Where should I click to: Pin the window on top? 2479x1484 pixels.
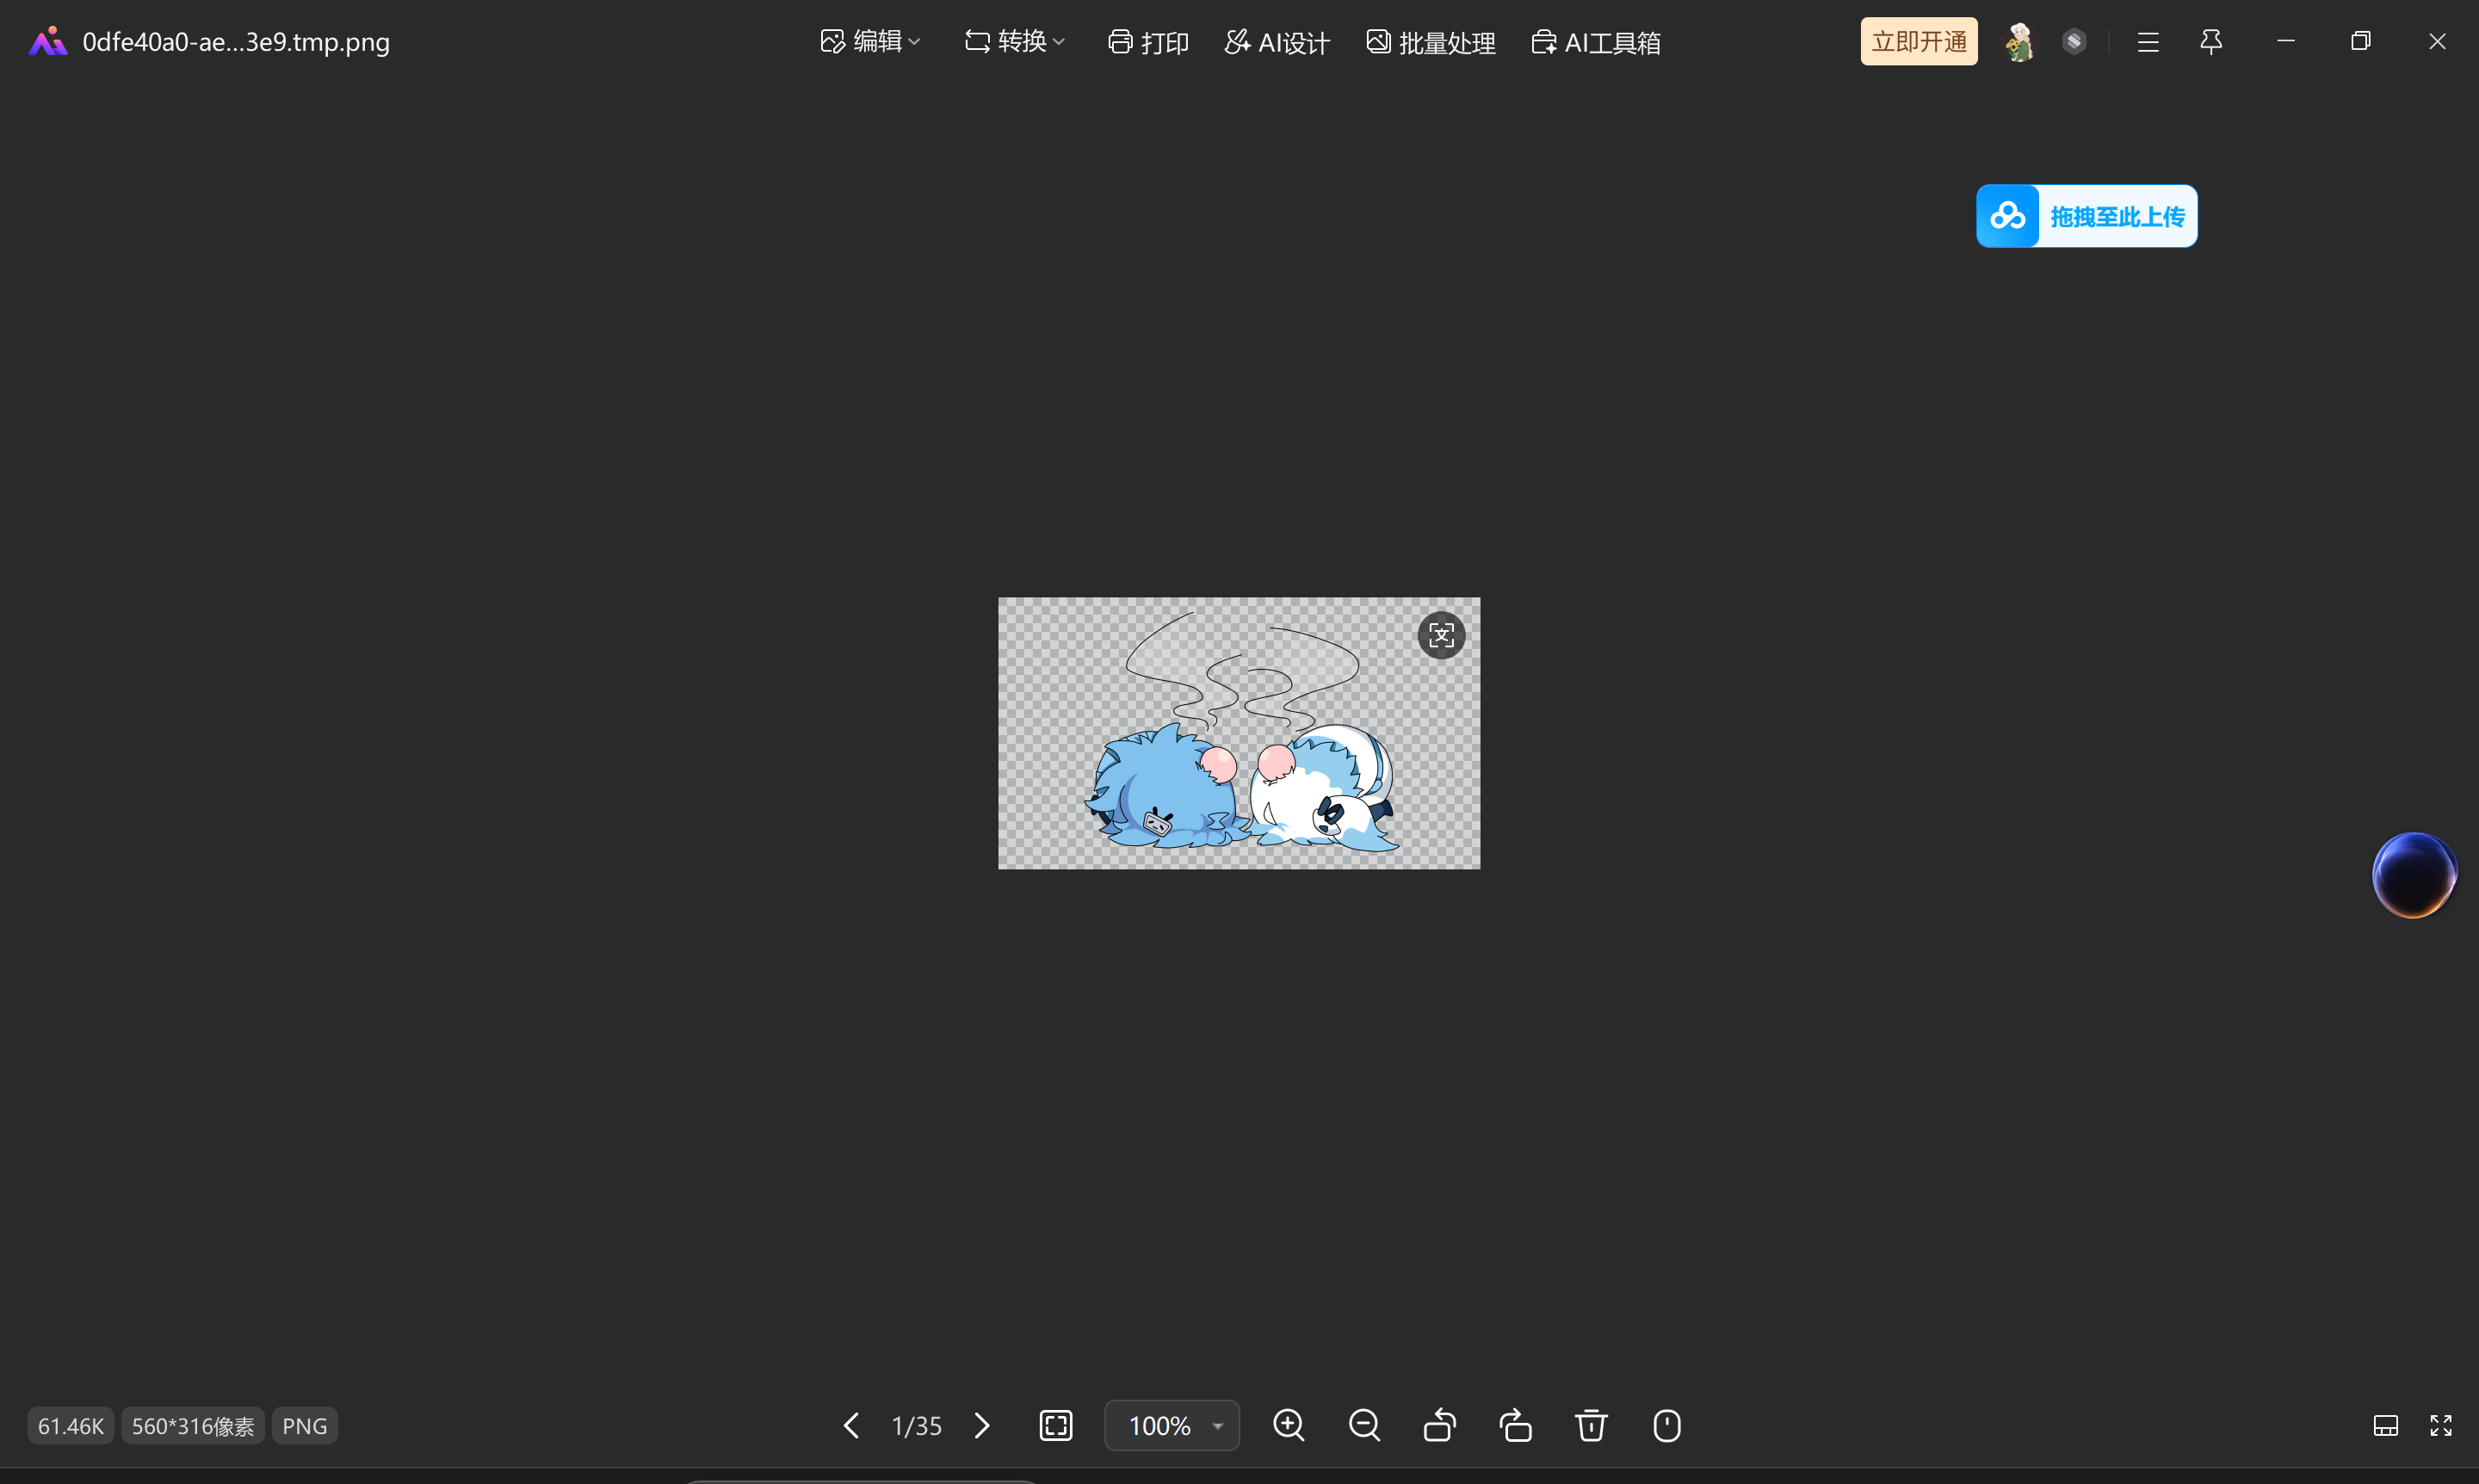coord(2211,42)
